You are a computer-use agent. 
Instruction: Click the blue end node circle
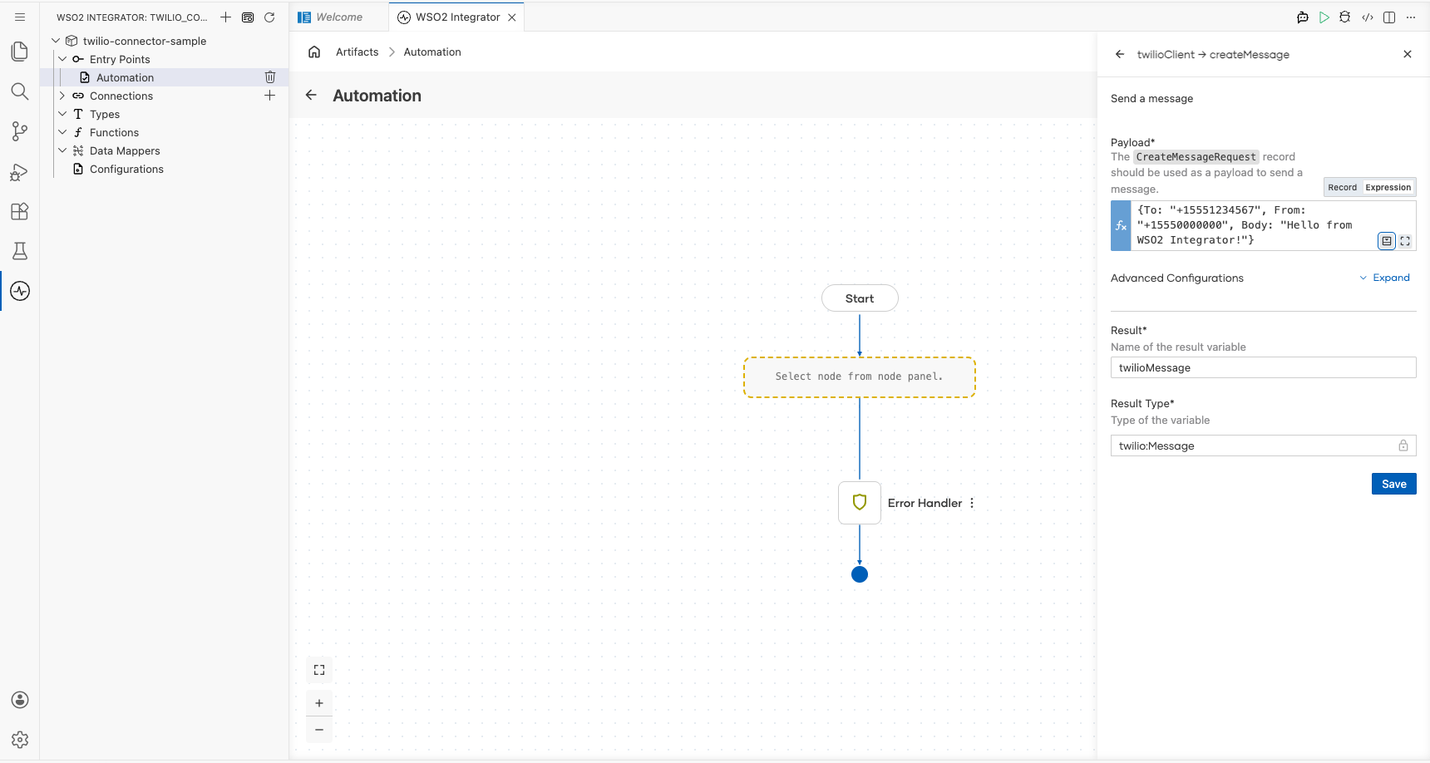pyautogui.click(x=860, y=574)
